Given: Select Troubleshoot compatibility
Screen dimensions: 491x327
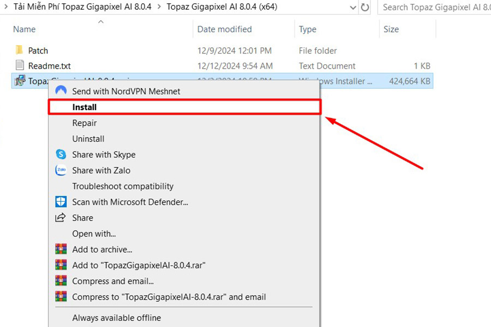Looking at the screenshot, I should tap(184, 186).
